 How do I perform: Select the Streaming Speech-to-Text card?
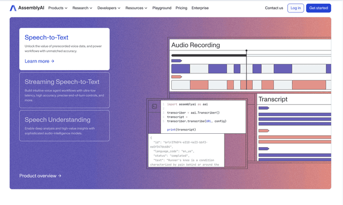tap(64, 90)
